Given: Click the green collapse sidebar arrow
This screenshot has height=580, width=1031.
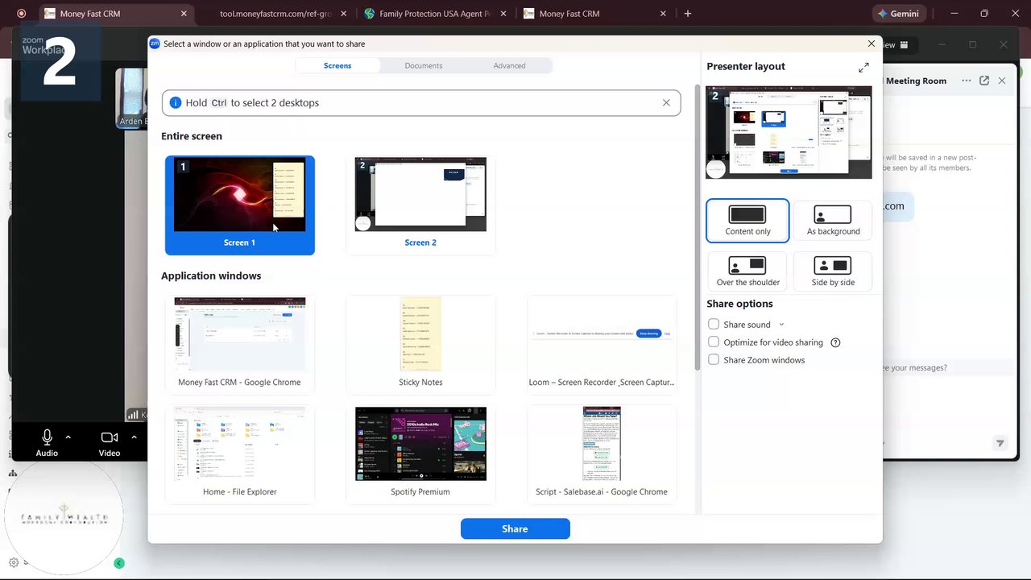Looking at the screenshot, I should pyautogui.click(x=119, y=563).
